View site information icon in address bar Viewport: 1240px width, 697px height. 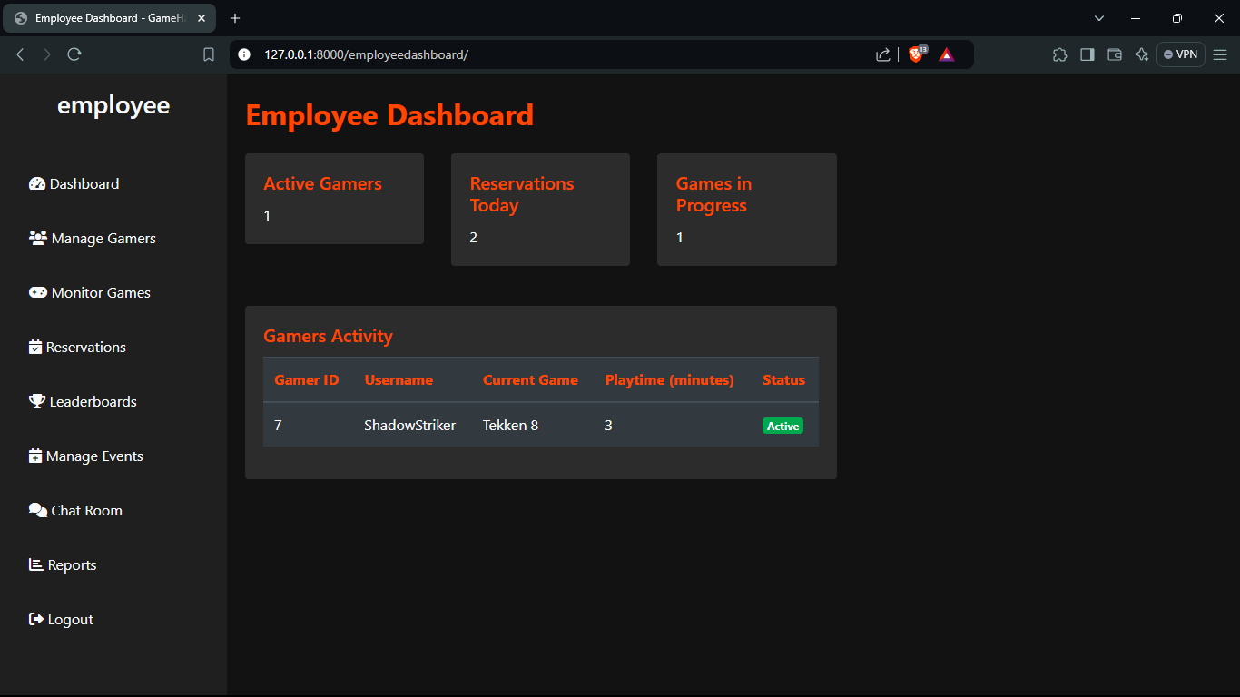pos(243,54)
